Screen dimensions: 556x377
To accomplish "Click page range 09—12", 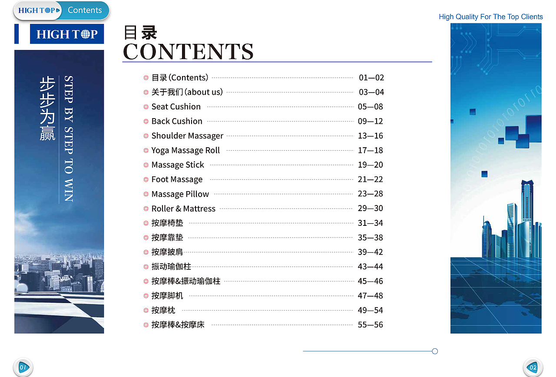I will pos(371,121).
